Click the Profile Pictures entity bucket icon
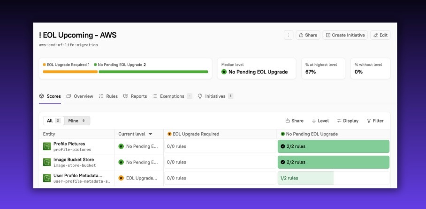The width and height of the screenshot is (426, 209). coord(47,146)
